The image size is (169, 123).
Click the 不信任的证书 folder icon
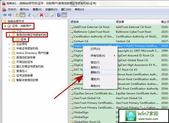click(14, 62)
